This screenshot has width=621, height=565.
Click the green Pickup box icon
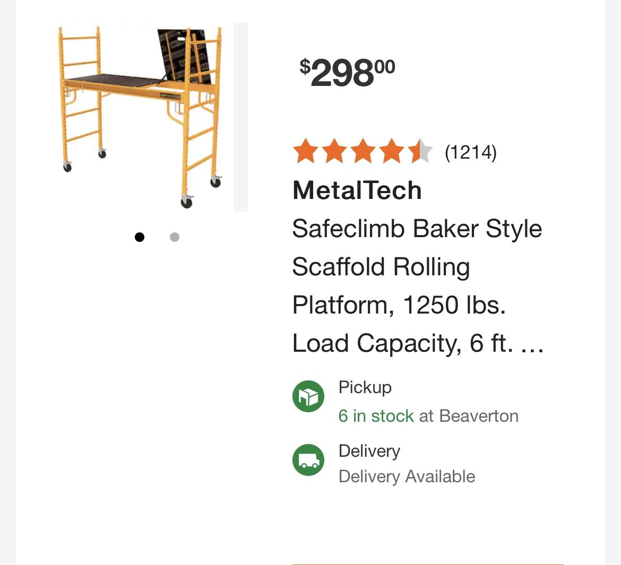pyautogui.click(x=308, y=396)
